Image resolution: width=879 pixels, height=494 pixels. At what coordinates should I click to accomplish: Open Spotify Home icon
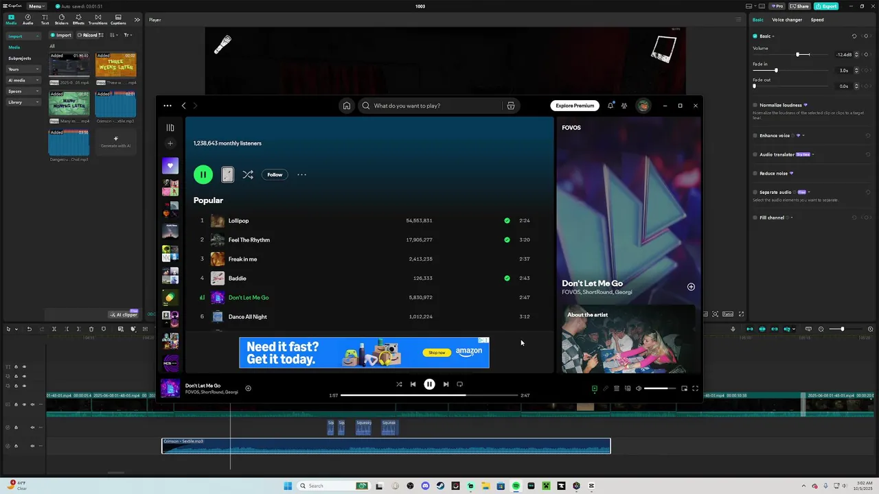pos(347,106)
